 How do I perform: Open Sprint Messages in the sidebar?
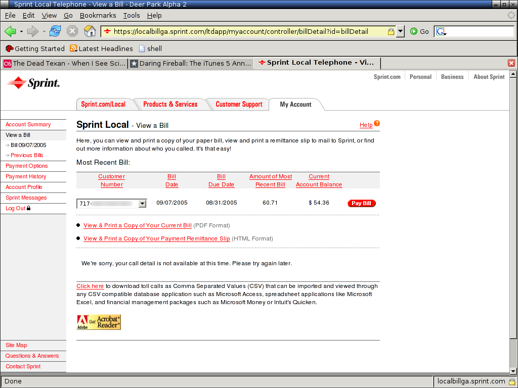(26, 198)
